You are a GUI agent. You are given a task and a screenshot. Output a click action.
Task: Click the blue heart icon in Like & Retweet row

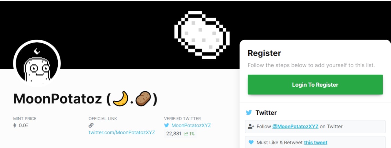coord(251,143)
